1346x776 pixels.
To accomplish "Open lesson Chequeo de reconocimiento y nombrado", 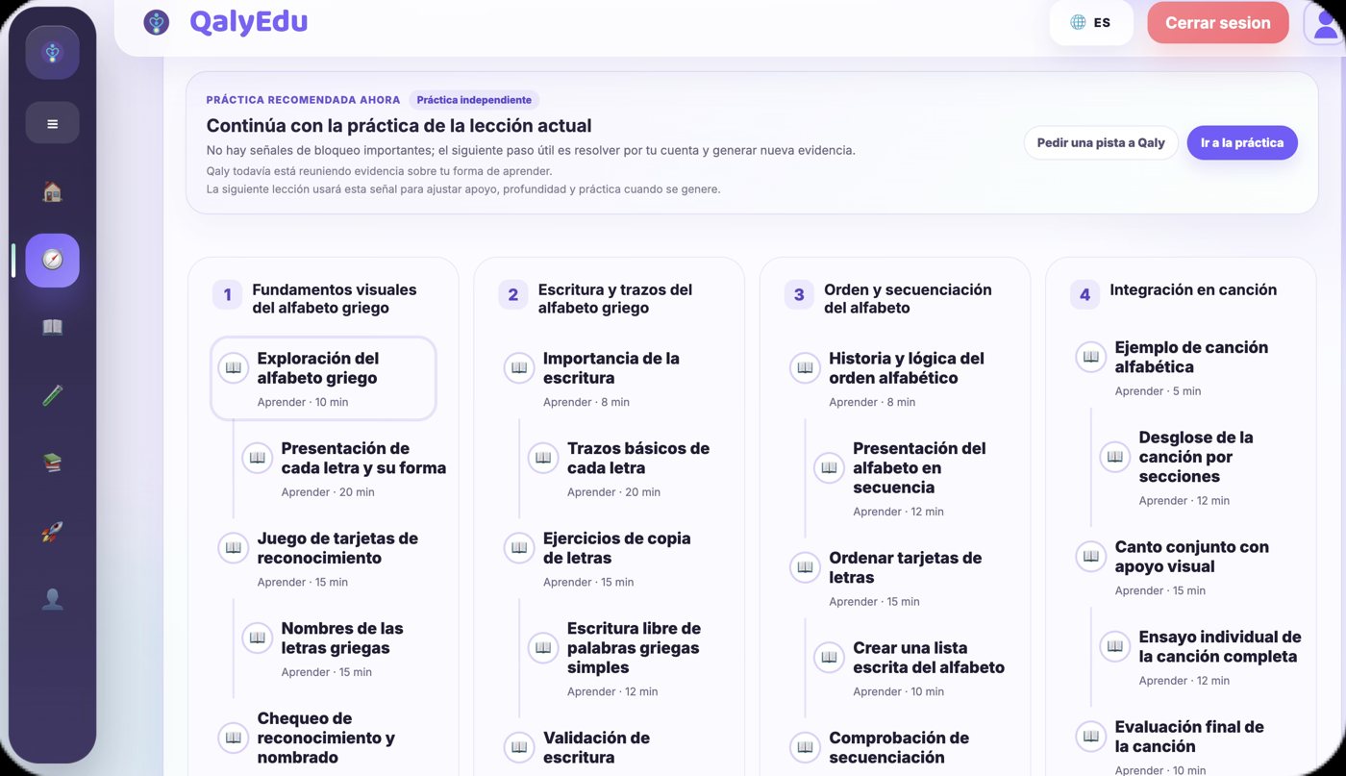I will coord(326,738).
